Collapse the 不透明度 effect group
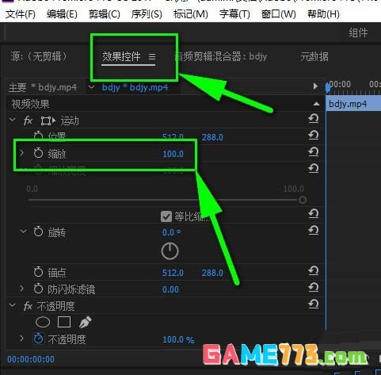The image size is (381, 375). [12, 305]
